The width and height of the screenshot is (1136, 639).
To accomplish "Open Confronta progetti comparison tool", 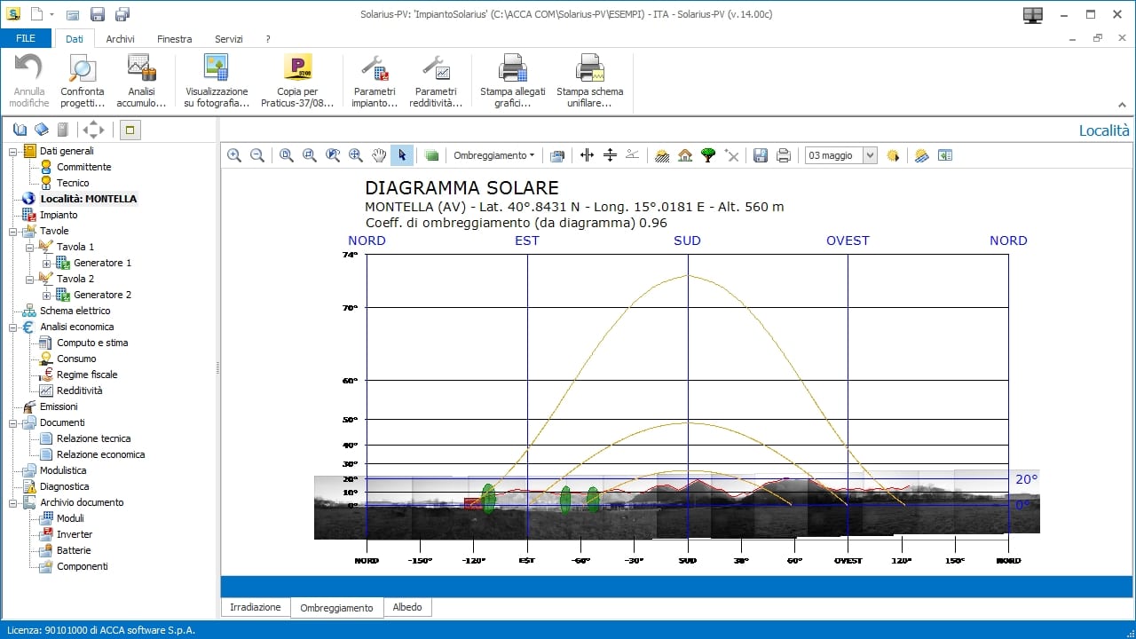I will click(x=83, y=82).
